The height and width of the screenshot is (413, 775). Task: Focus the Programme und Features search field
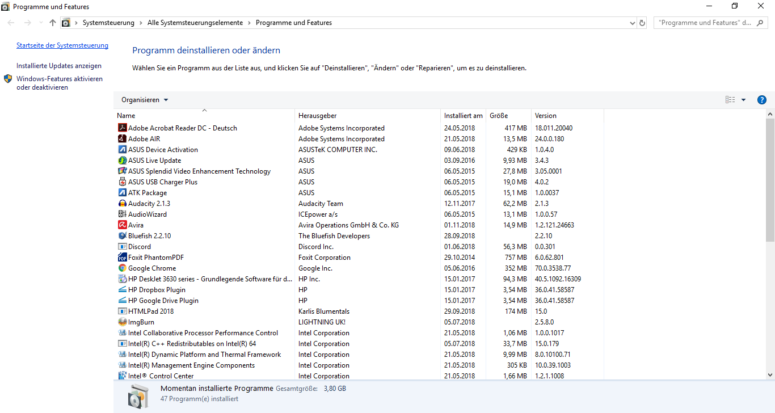[710, 23]
